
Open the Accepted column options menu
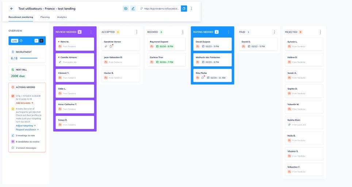pyautogui.click(x=137, y=32)
